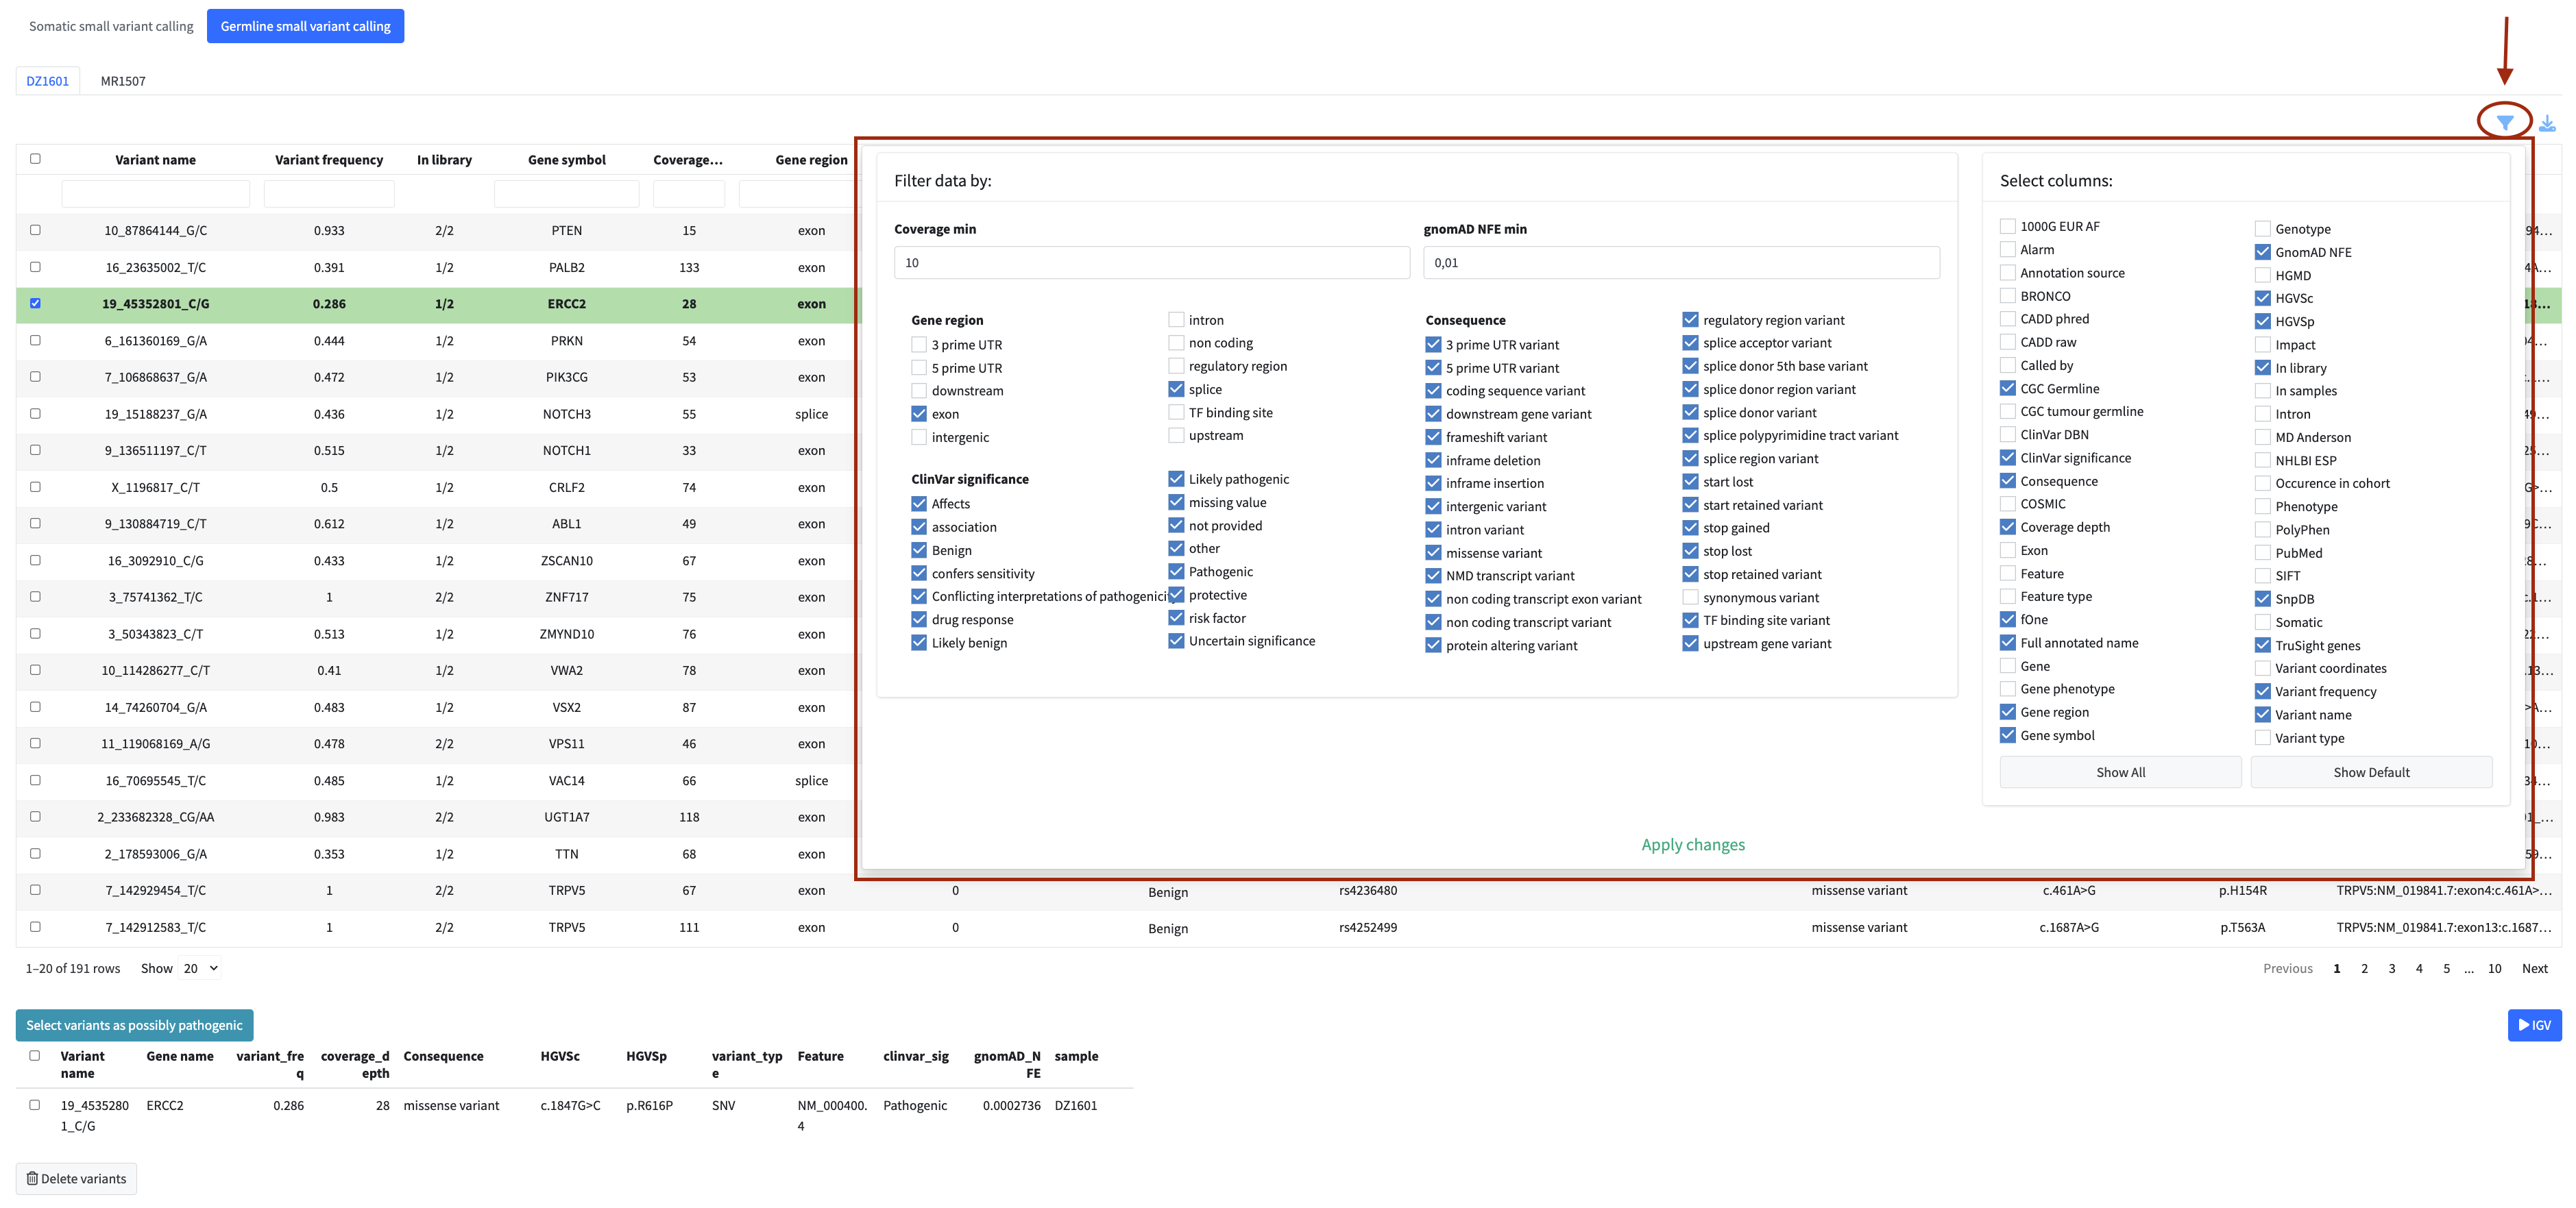Focus the gnomAD NFE min field

[x=1680, y=263]
